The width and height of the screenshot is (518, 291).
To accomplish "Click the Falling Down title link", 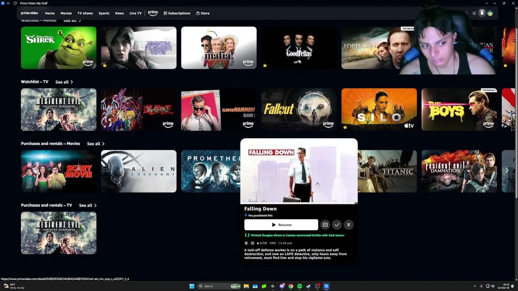I will 260,209.
